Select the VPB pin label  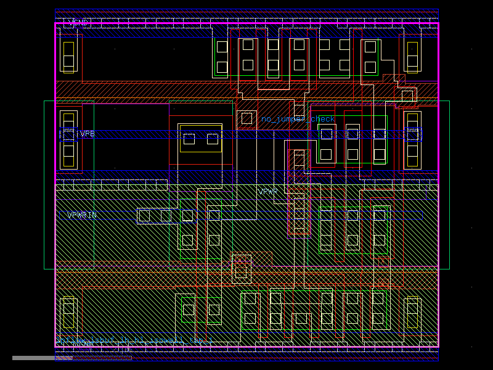tap(88, 134)
